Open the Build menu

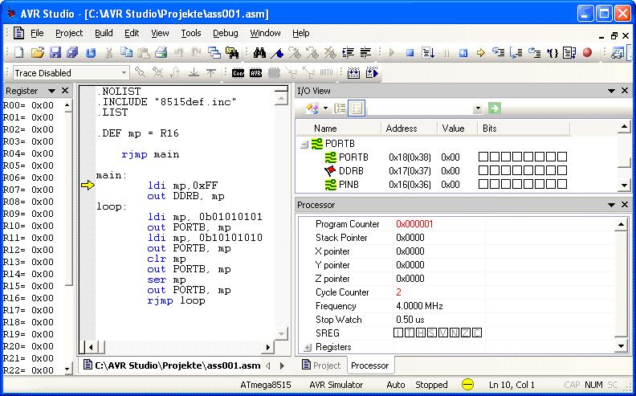pos(104,33)
